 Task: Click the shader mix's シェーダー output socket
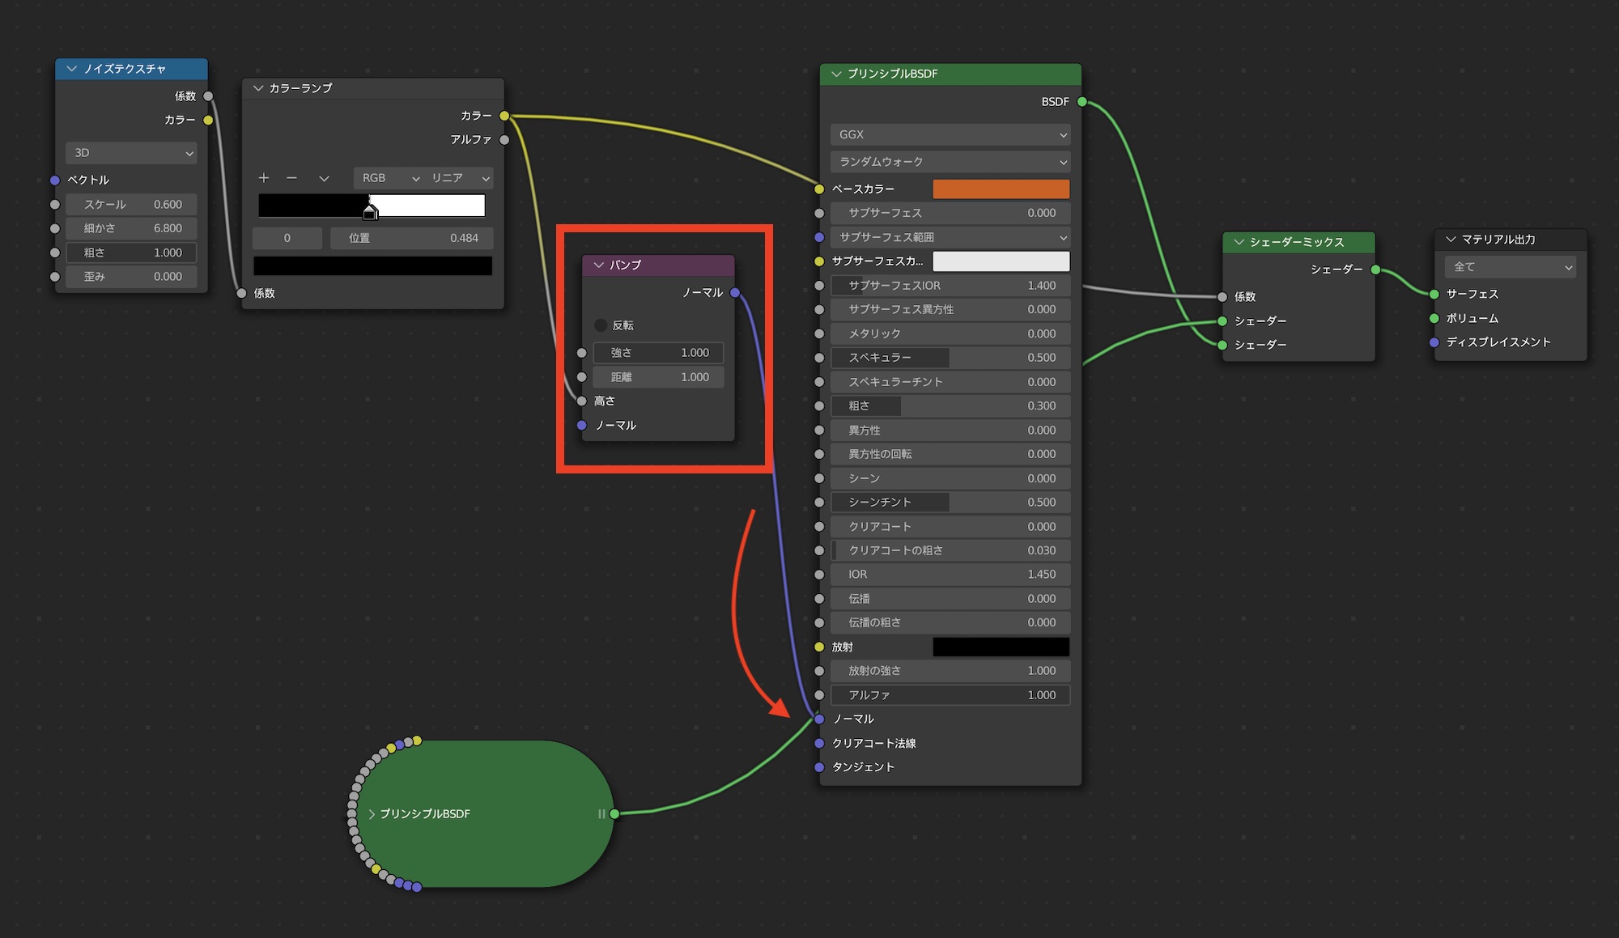pyautogui.click(x=1375, y=270)
